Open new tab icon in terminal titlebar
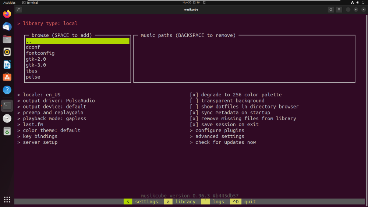Screen dimensions: 368x207 point(19,10)
